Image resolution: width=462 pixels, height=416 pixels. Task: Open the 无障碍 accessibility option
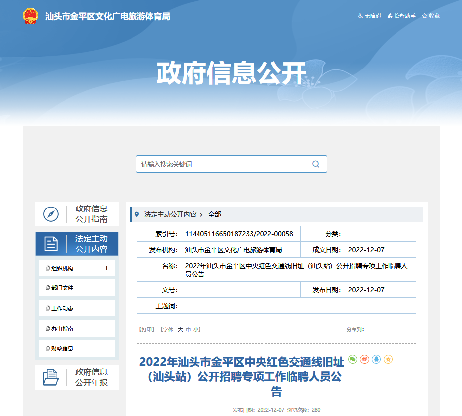(370, 16)
